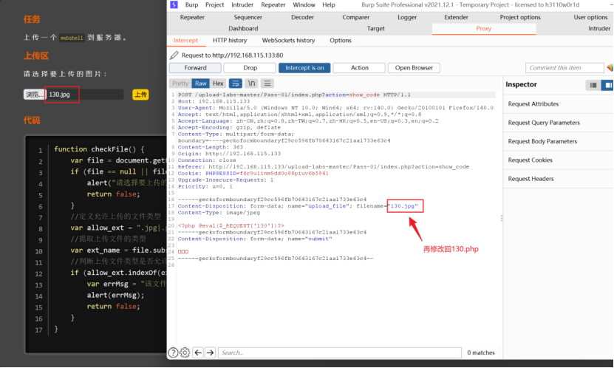614x368 pixels.
Task: Select Pretty view mode
Action: pos(180,84)
